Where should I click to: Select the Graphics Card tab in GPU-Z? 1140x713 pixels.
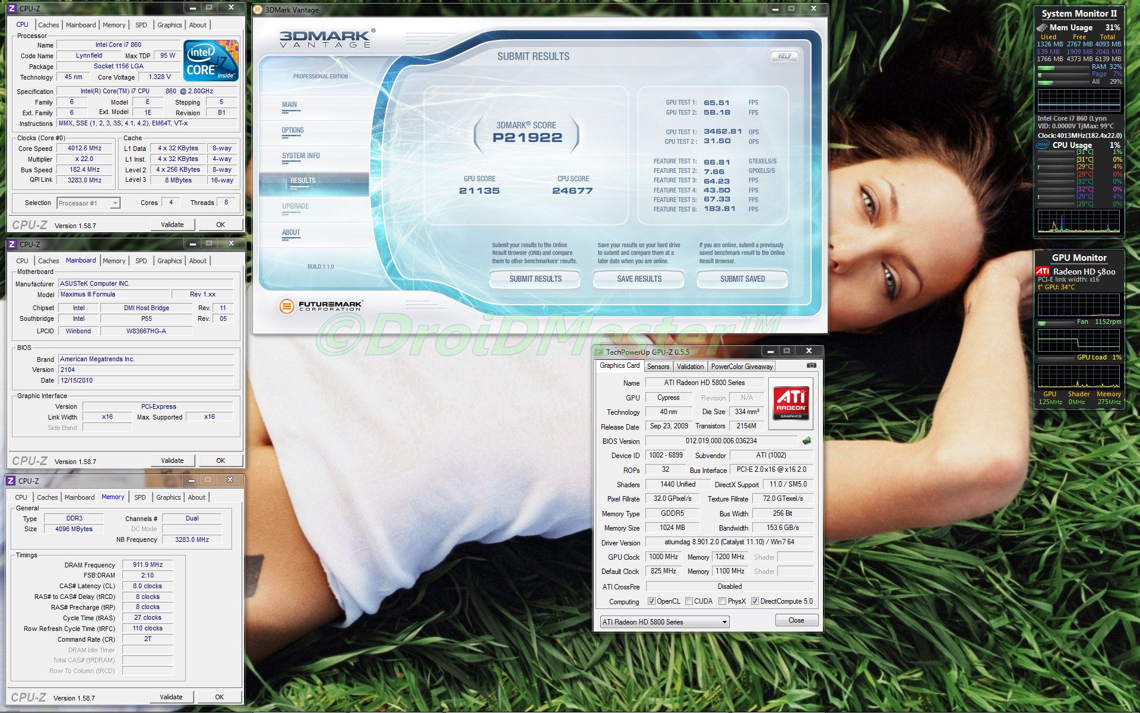pyautogui.click(x=619, y=365)
